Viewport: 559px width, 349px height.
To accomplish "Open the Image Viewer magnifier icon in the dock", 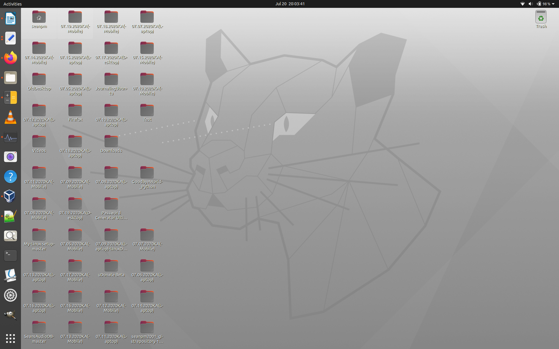I will point(10,236).
